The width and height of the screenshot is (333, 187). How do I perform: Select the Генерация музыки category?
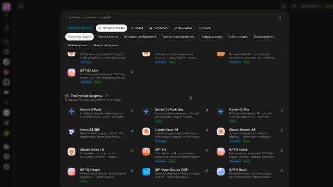105,45
